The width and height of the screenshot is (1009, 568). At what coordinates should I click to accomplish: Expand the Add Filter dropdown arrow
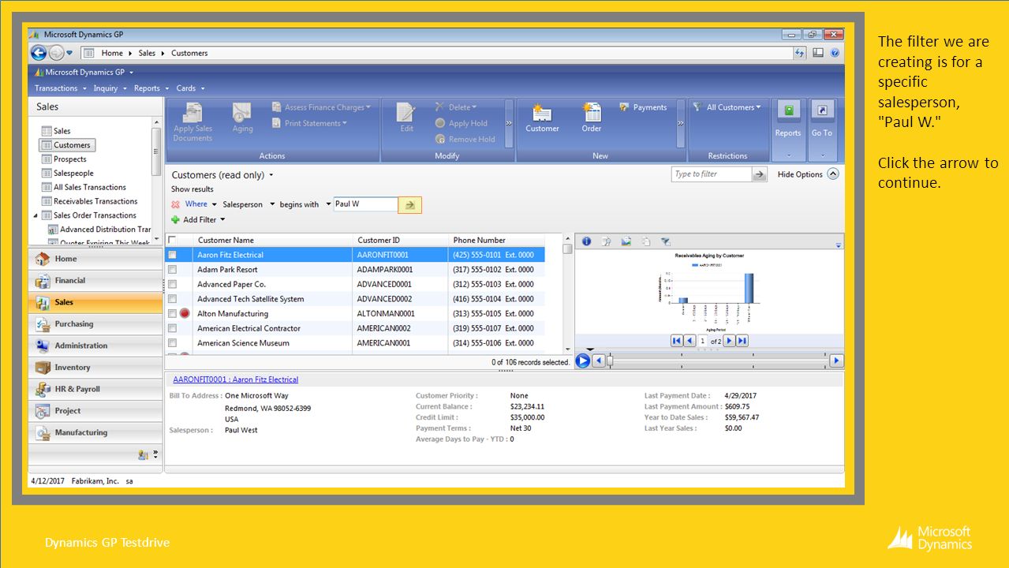click(x=222, y=220)
